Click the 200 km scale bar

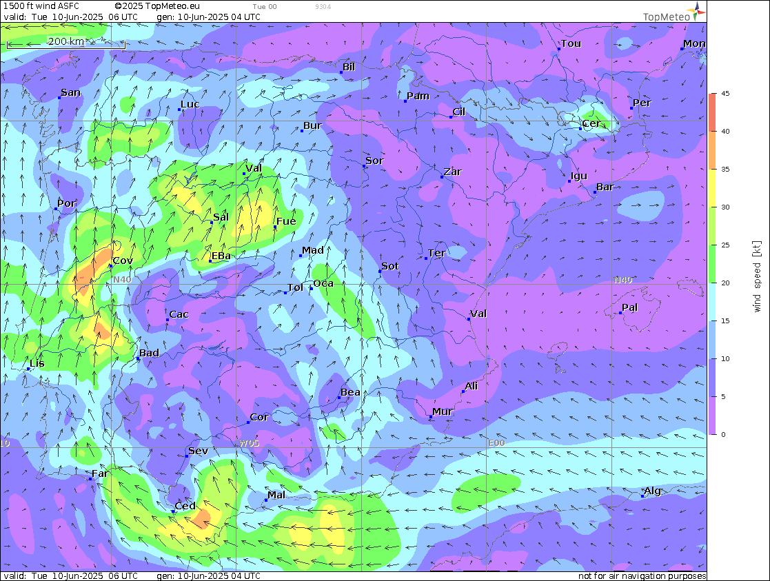point(65,45)
